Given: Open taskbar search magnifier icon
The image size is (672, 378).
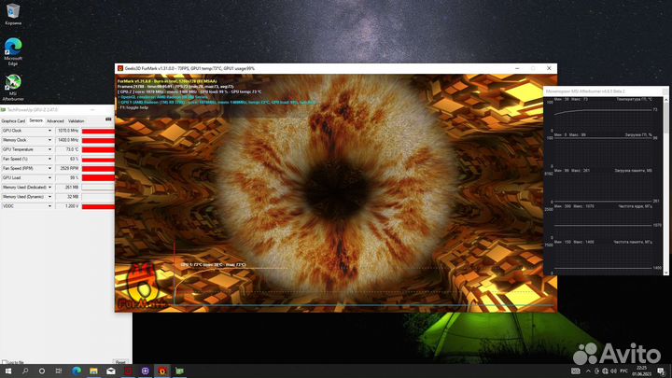Looking at the screenshot, I should tap(27, 371).
